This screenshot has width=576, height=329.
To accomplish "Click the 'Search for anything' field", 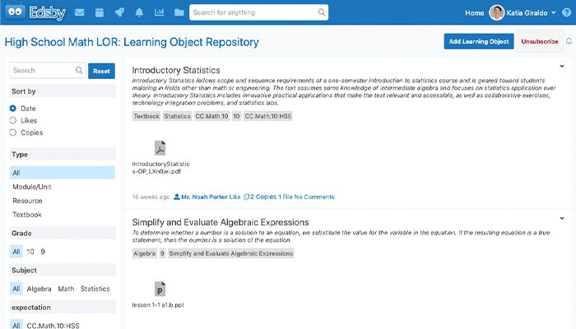I will click(x=258, y=12).
